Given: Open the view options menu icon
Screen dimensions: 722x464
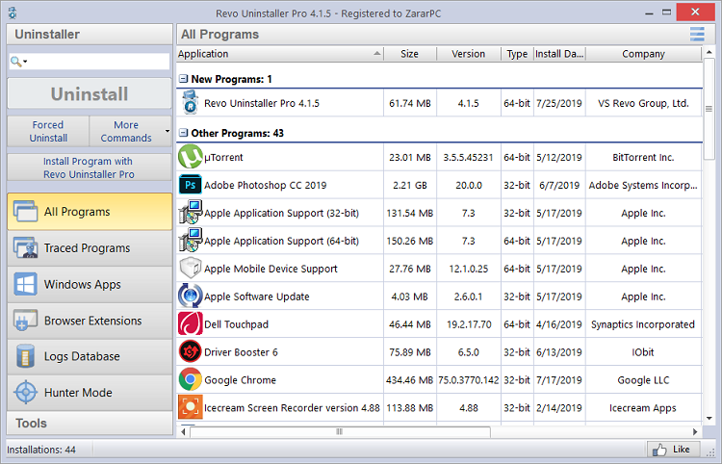Looking at the screenshot, I should [697, 34].
